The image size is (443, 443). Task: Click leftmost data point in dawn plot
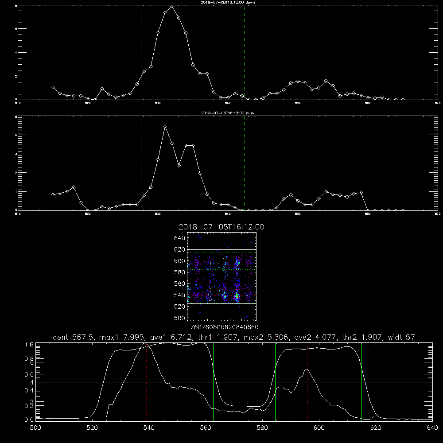click(x=53, y=88)
